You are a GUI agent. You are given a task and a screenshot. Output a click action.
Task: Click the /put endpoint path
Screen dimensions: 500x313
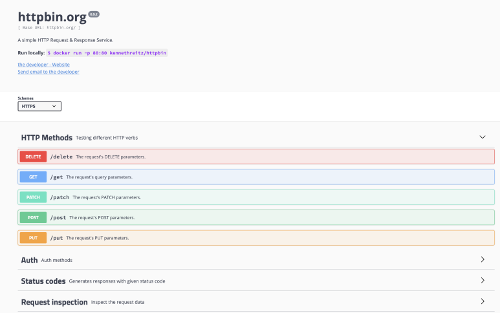point(56,238)
